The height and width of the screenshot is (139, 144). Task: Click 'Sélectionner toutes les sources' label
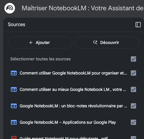(40, 59)
